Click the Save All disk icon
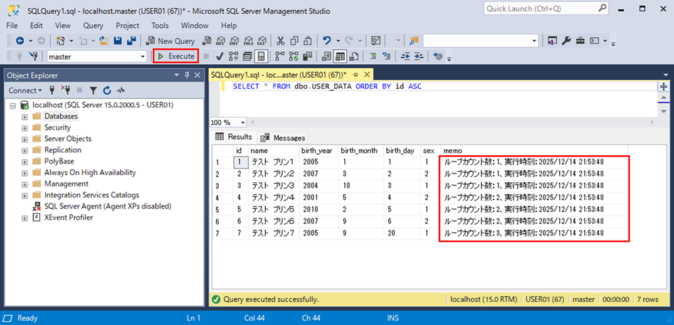Screen dimensions: 674x325 tap(132, 41)
